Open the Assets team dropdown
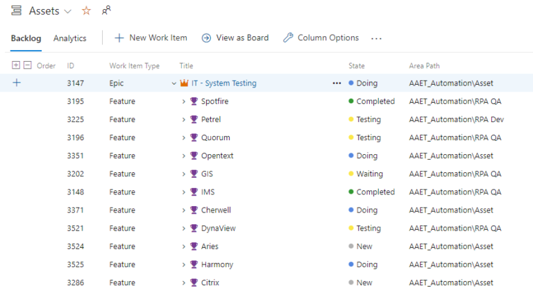This screenshot has height=295, width=533. tap(67, 12)
